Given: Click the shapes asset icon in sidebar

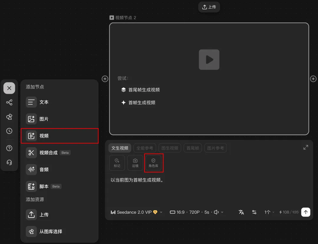Looking at the screenshot, I should (9, 117).
